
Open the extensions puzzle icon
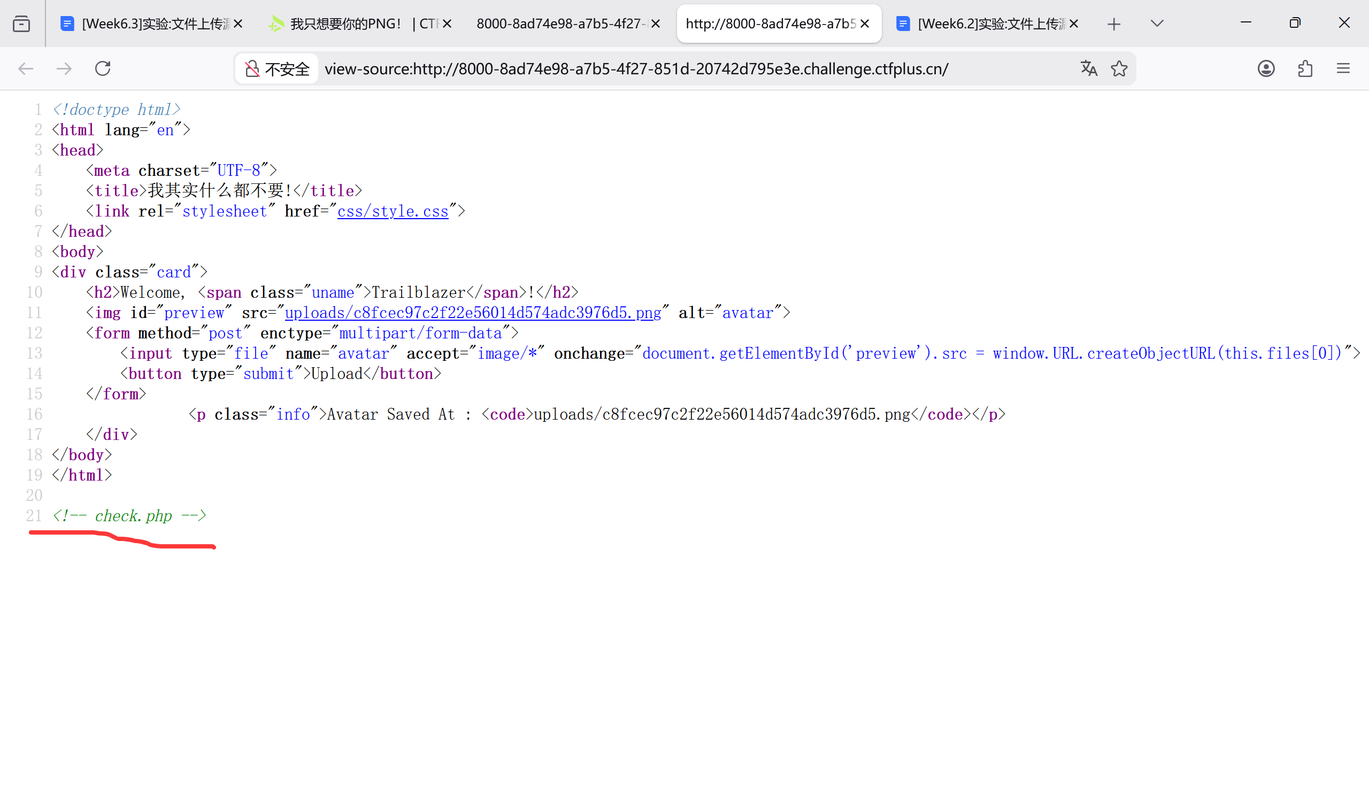[1305, 68]
